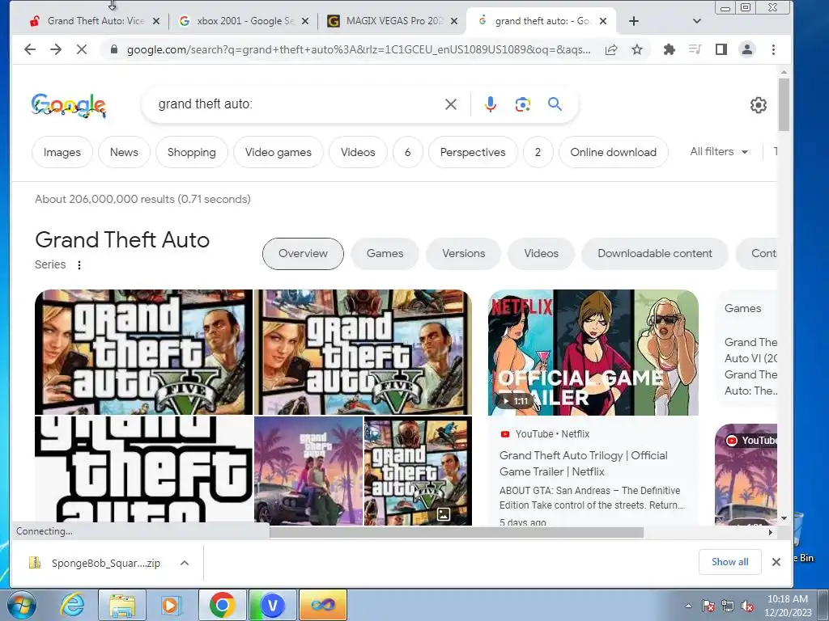Open Windows Explorer folder on taskbar
This screenshot has width=829, height=621.
tap(122, 605)
